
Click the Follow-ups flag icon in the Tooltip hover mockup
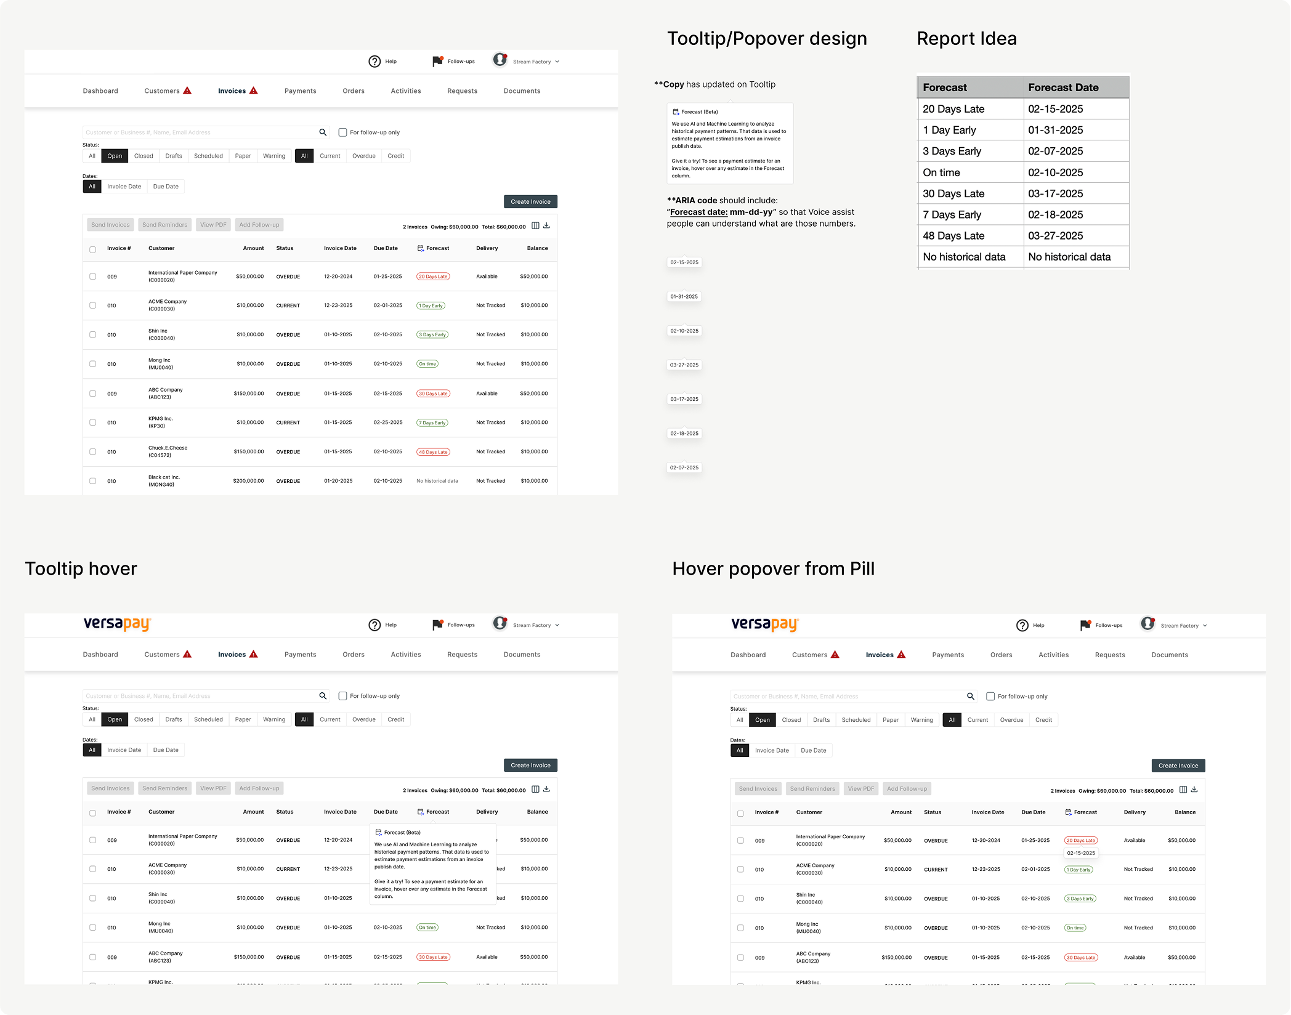pyautogui.click(x=437, y=625)
